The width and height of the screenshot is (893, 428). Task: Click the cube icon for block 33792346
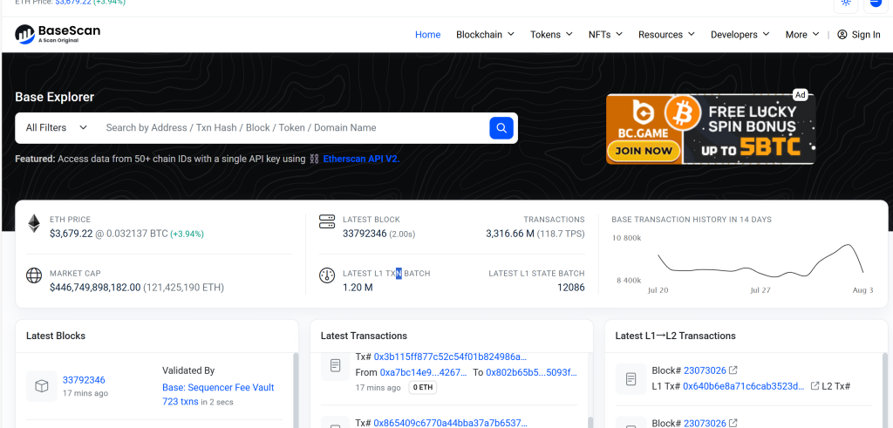42,386
